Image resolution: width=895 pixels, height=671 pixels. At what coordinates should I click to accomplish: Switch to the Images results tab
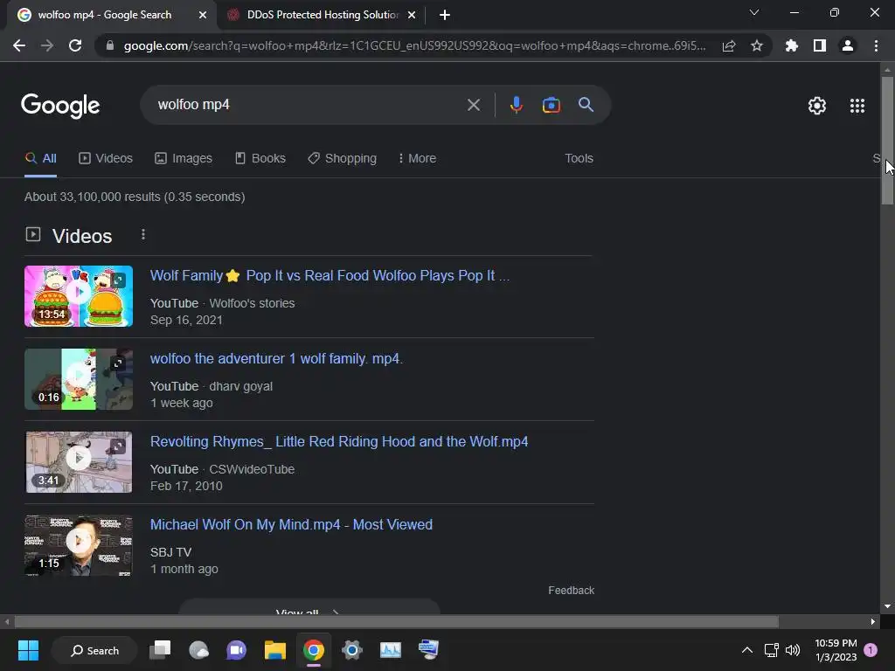[184, 158]
